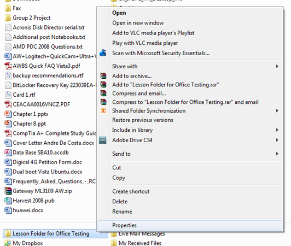Click the Group 2 Project folder icon
Image resolution: width=291 pixels, height=246 pixels.
click(x=8, y=18)
